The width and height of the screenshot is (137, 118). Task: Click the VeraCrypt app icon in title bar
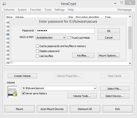(x=4, y=4)
